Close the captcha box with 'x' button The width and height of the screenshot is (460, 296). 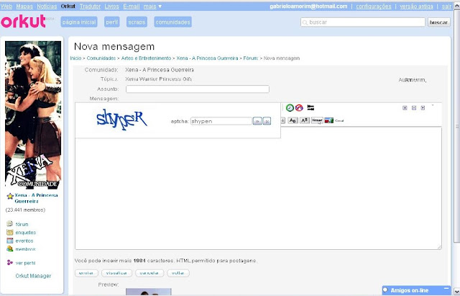(267, 121)
